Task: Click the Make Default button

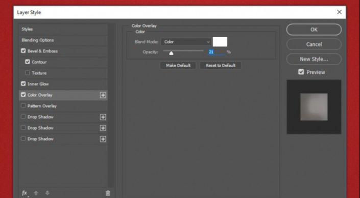Action: 178,66
